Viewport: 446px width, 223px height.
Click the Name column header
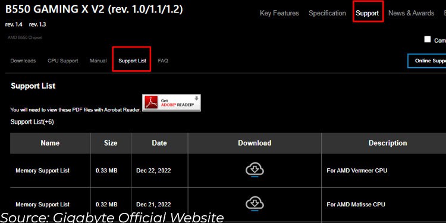50,143
